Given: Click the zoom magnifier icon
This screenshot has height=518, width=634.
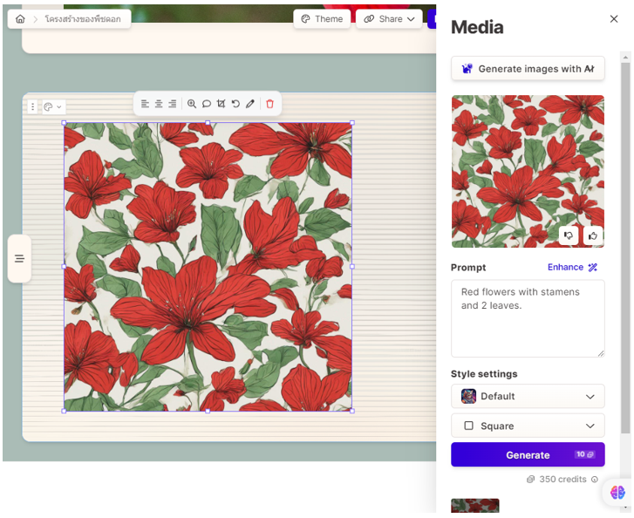Looking at the screenshot, I should pos(192,104).
